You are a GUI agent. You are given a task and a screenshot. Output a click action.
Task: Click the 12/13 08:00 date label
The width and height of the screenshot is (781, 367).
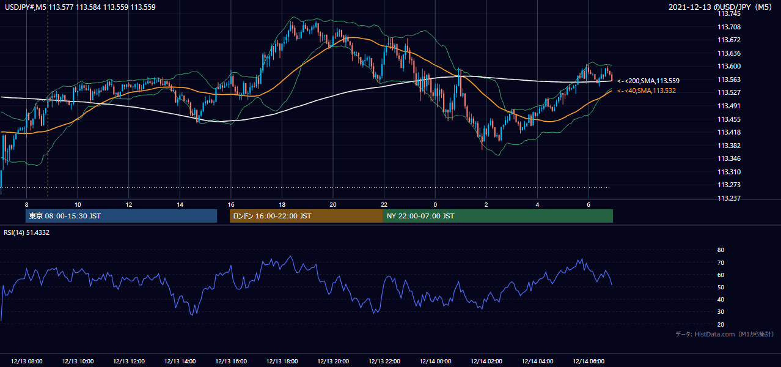pyautogui.click(x=26, y=361)
